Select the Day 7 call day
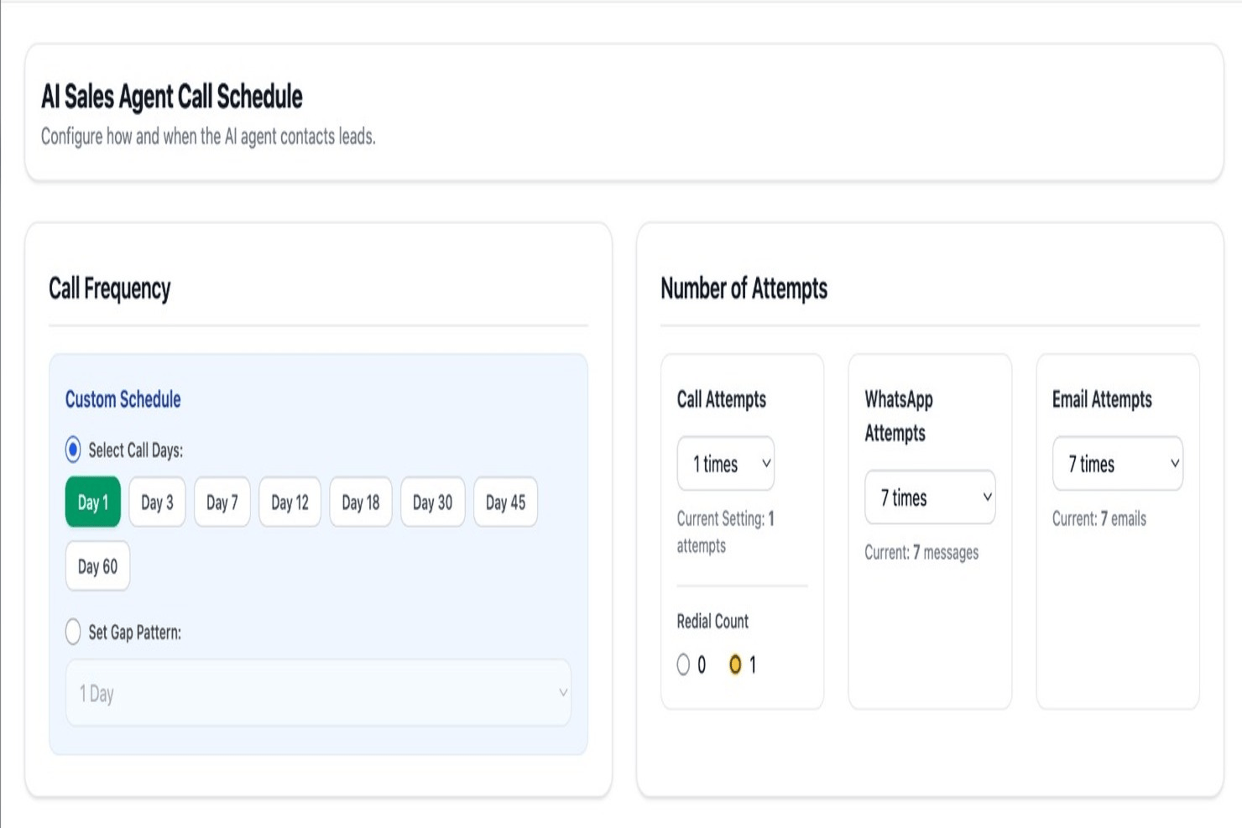 222,502
